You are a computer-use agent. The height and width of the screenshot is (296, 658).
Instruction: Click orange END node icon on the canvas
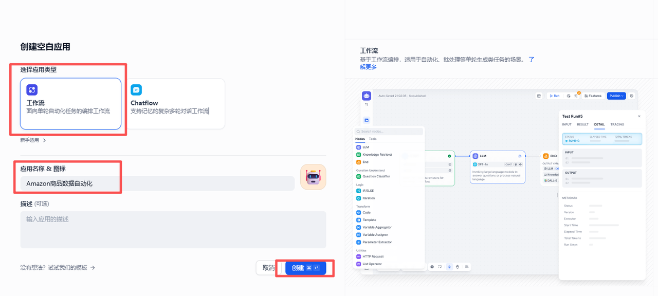pos(546,156)
